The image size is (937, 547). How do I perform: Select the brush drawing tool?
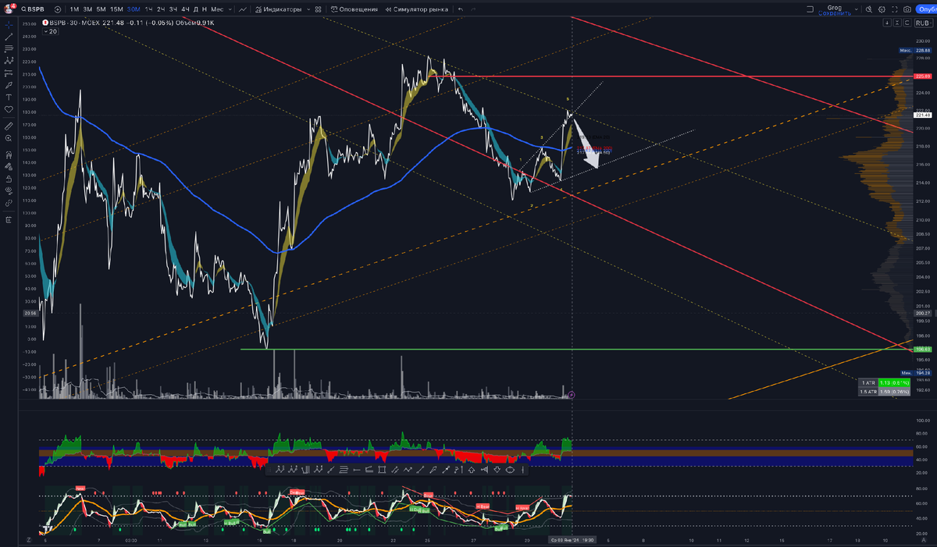pyautogui.click(x=9, y=85)
